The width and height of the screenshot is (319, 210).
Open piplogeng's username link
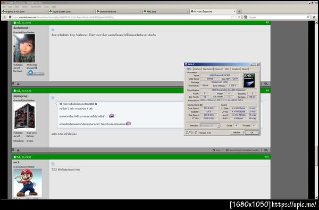20,96
